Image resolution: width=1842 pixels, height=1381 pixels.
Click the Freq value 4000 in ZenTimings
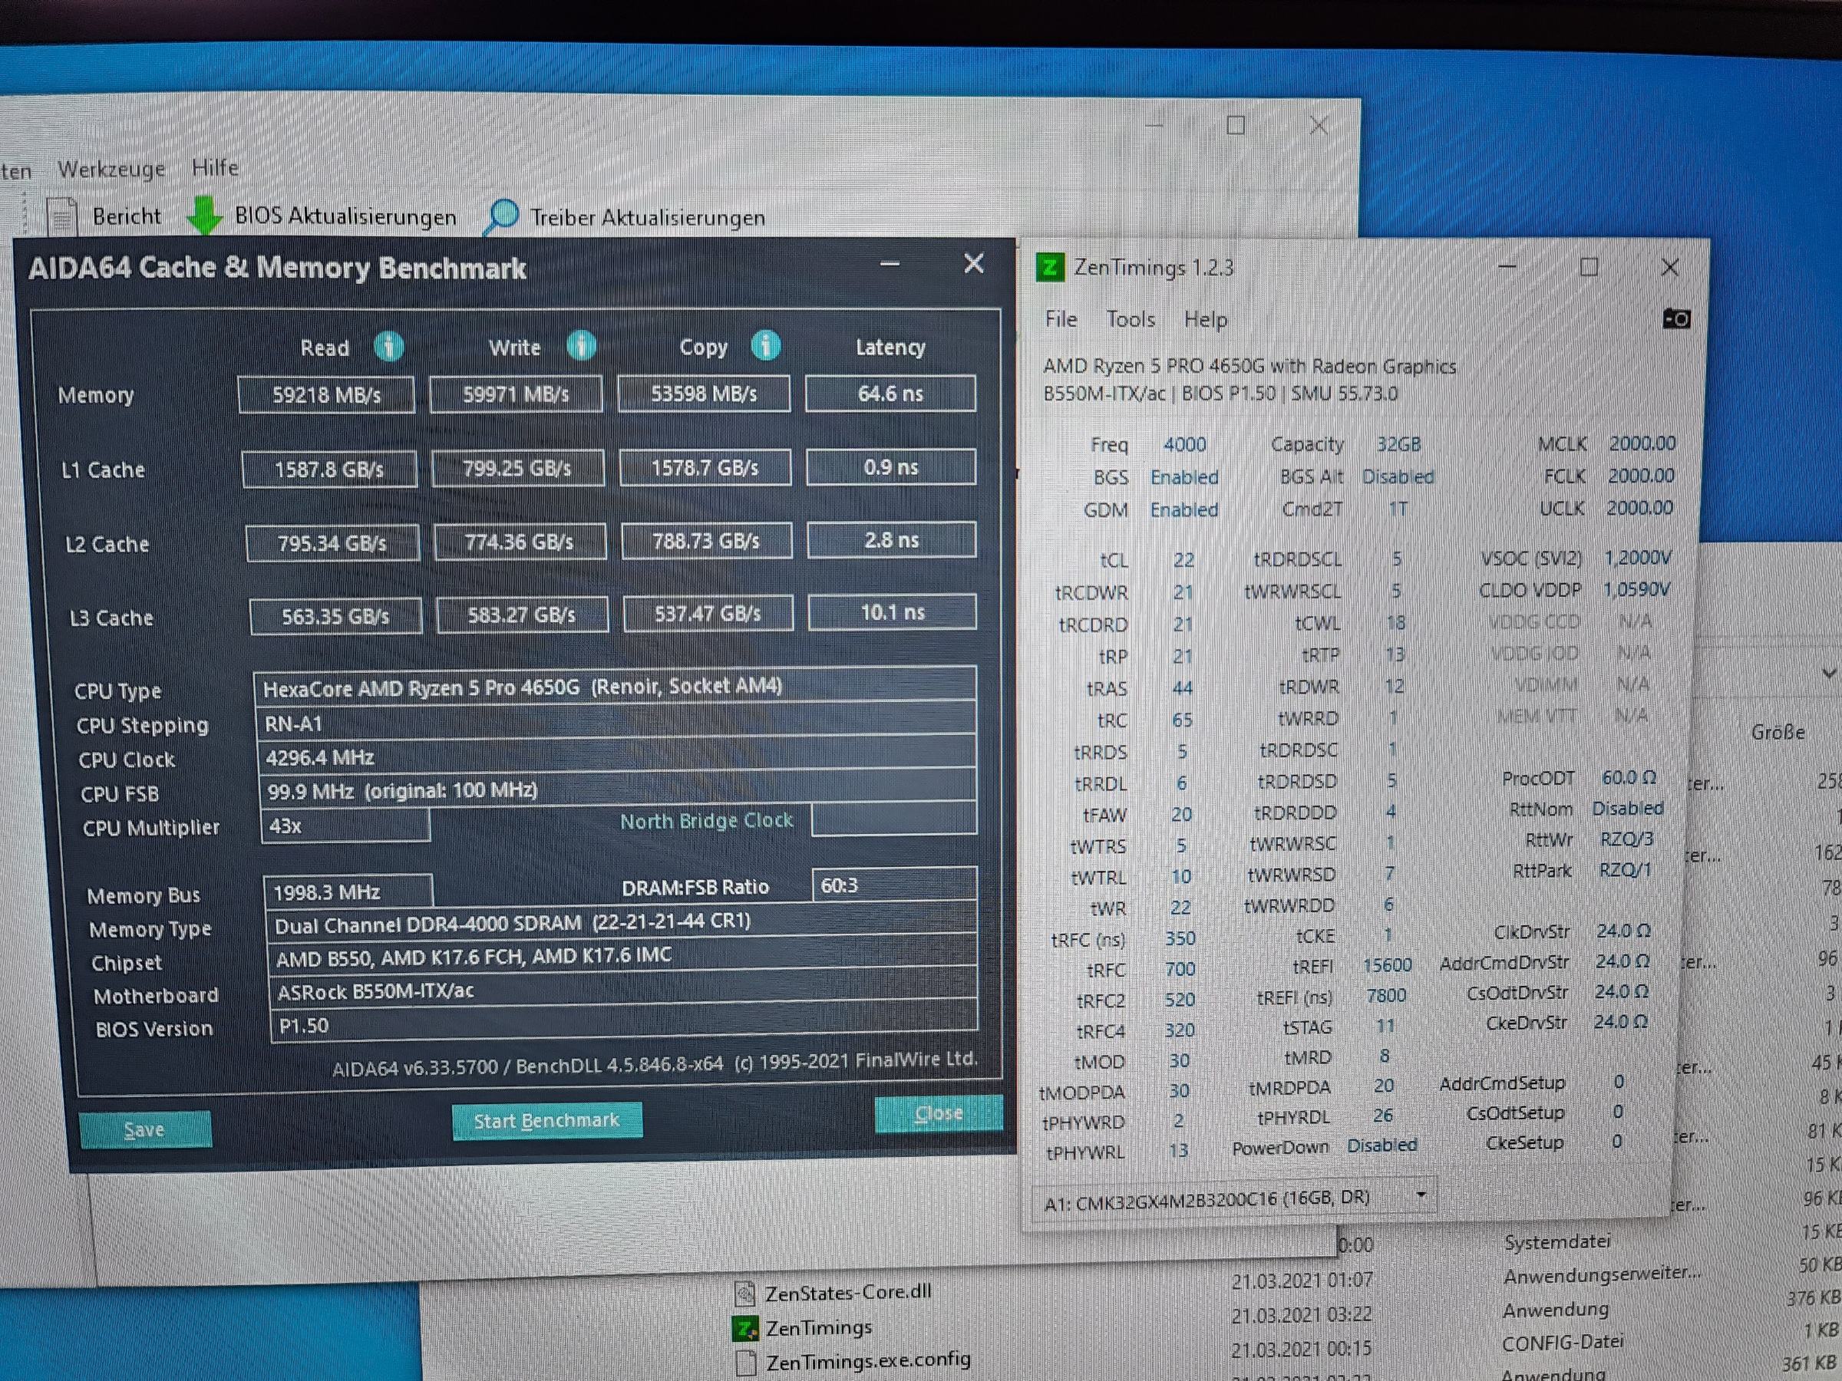(x=1184, y=444)
